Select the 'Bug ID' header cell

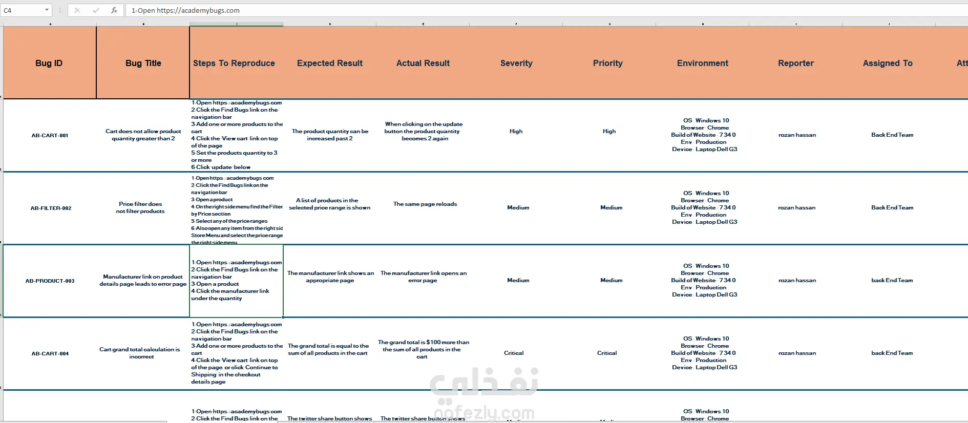coord(50,63)
